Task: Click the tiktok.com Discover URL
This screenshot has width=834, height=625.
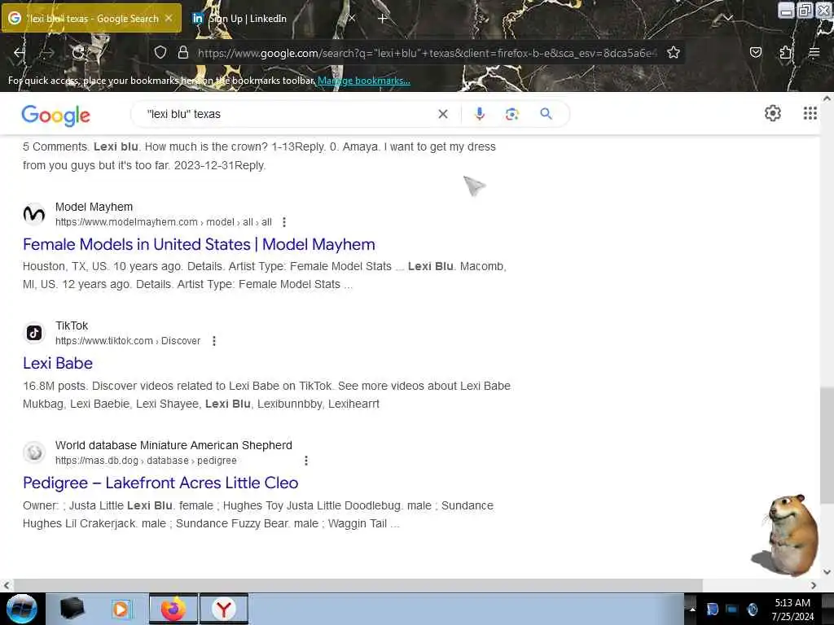Action: click(x=128, y=341)
